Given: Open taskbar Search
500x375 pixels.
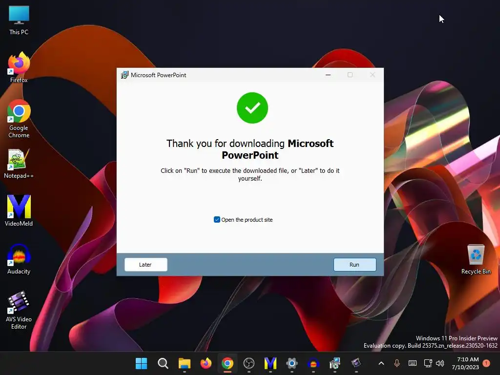Looking at the screenshot, I should [163, 363].
